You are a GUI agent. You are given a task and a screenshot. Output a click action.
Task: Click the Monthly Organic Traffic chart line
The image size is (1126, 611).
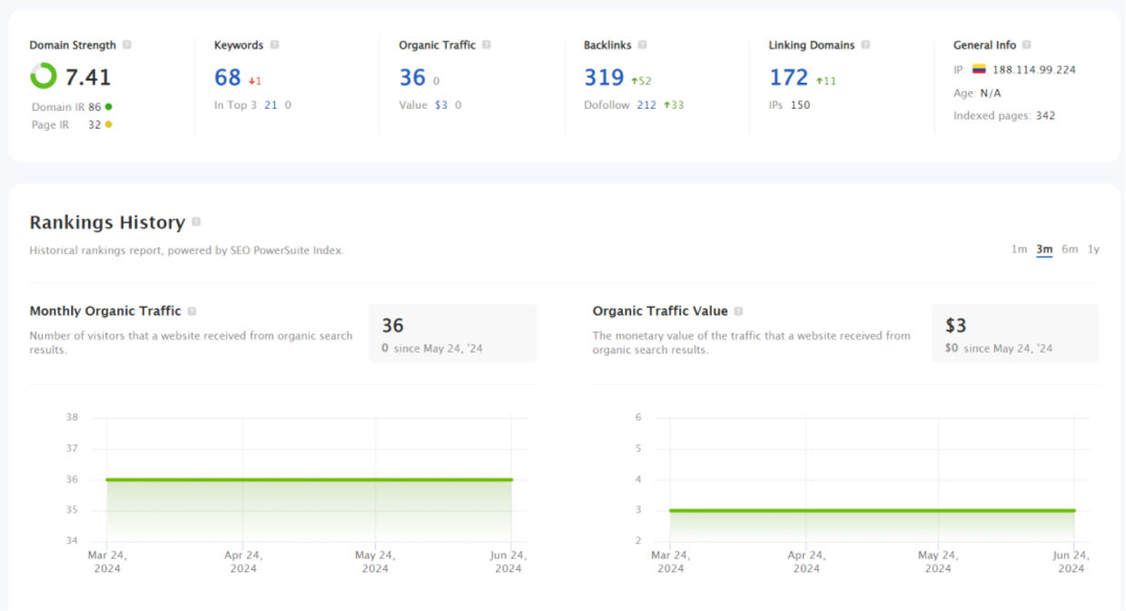pyautogui.click(x=309, y=478)
